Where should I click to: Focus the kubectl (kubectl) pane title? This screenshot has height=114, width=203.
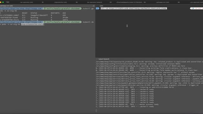[104, 59]
